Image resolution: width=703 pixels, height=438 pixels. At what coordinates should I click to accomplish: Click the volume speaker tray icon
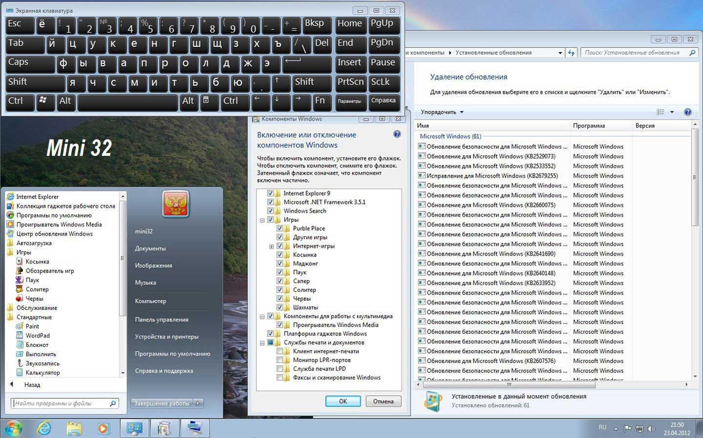tap(651, 429)
